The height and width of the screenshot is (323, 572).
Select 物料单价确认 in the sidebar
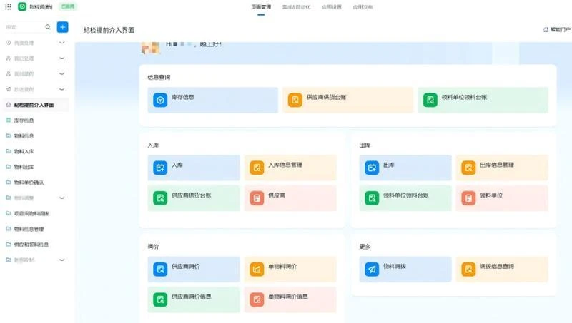click(29, 183)
